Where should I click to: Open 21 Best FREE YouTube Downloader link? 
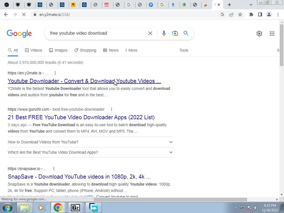coord(81,117)
